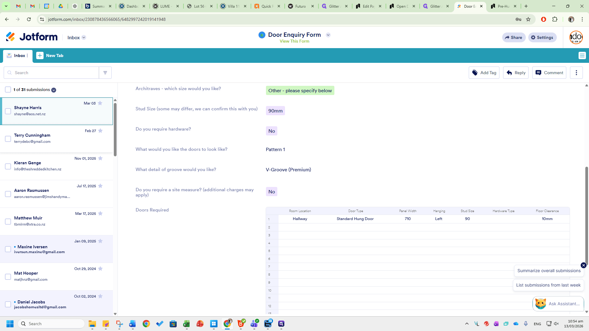Select all submissions checkbox
The image size is (589, 331).
click(x=8, y=89)
